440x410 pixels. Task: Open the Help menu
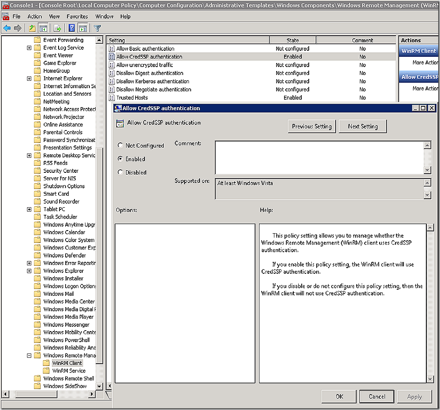[x=126, y=17]
